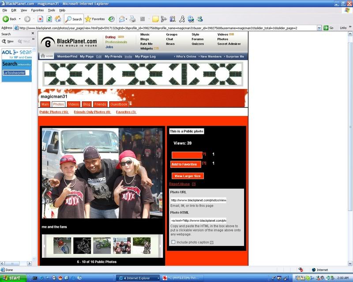Expand the Mail dropdown on the toolbar
353x282 pixels.
127,19
